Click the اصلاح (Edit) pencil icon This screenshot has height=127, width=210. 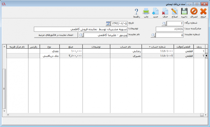175,12
